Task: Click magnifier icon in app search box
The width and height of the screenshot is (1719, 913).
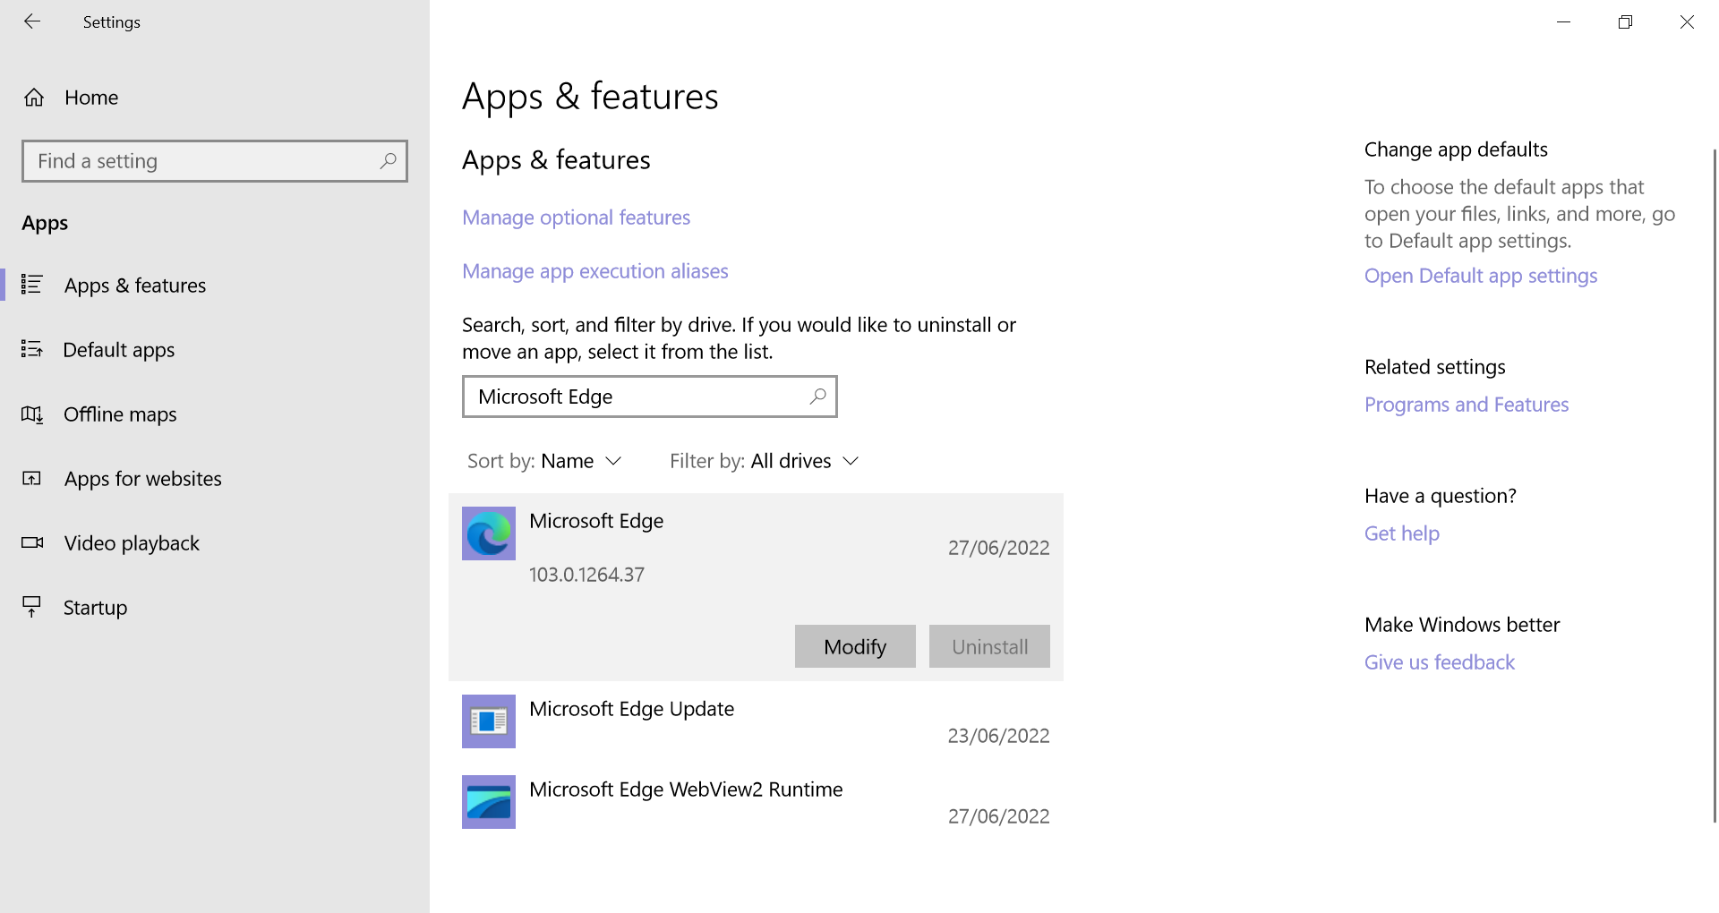Action: tap(817, 397)
